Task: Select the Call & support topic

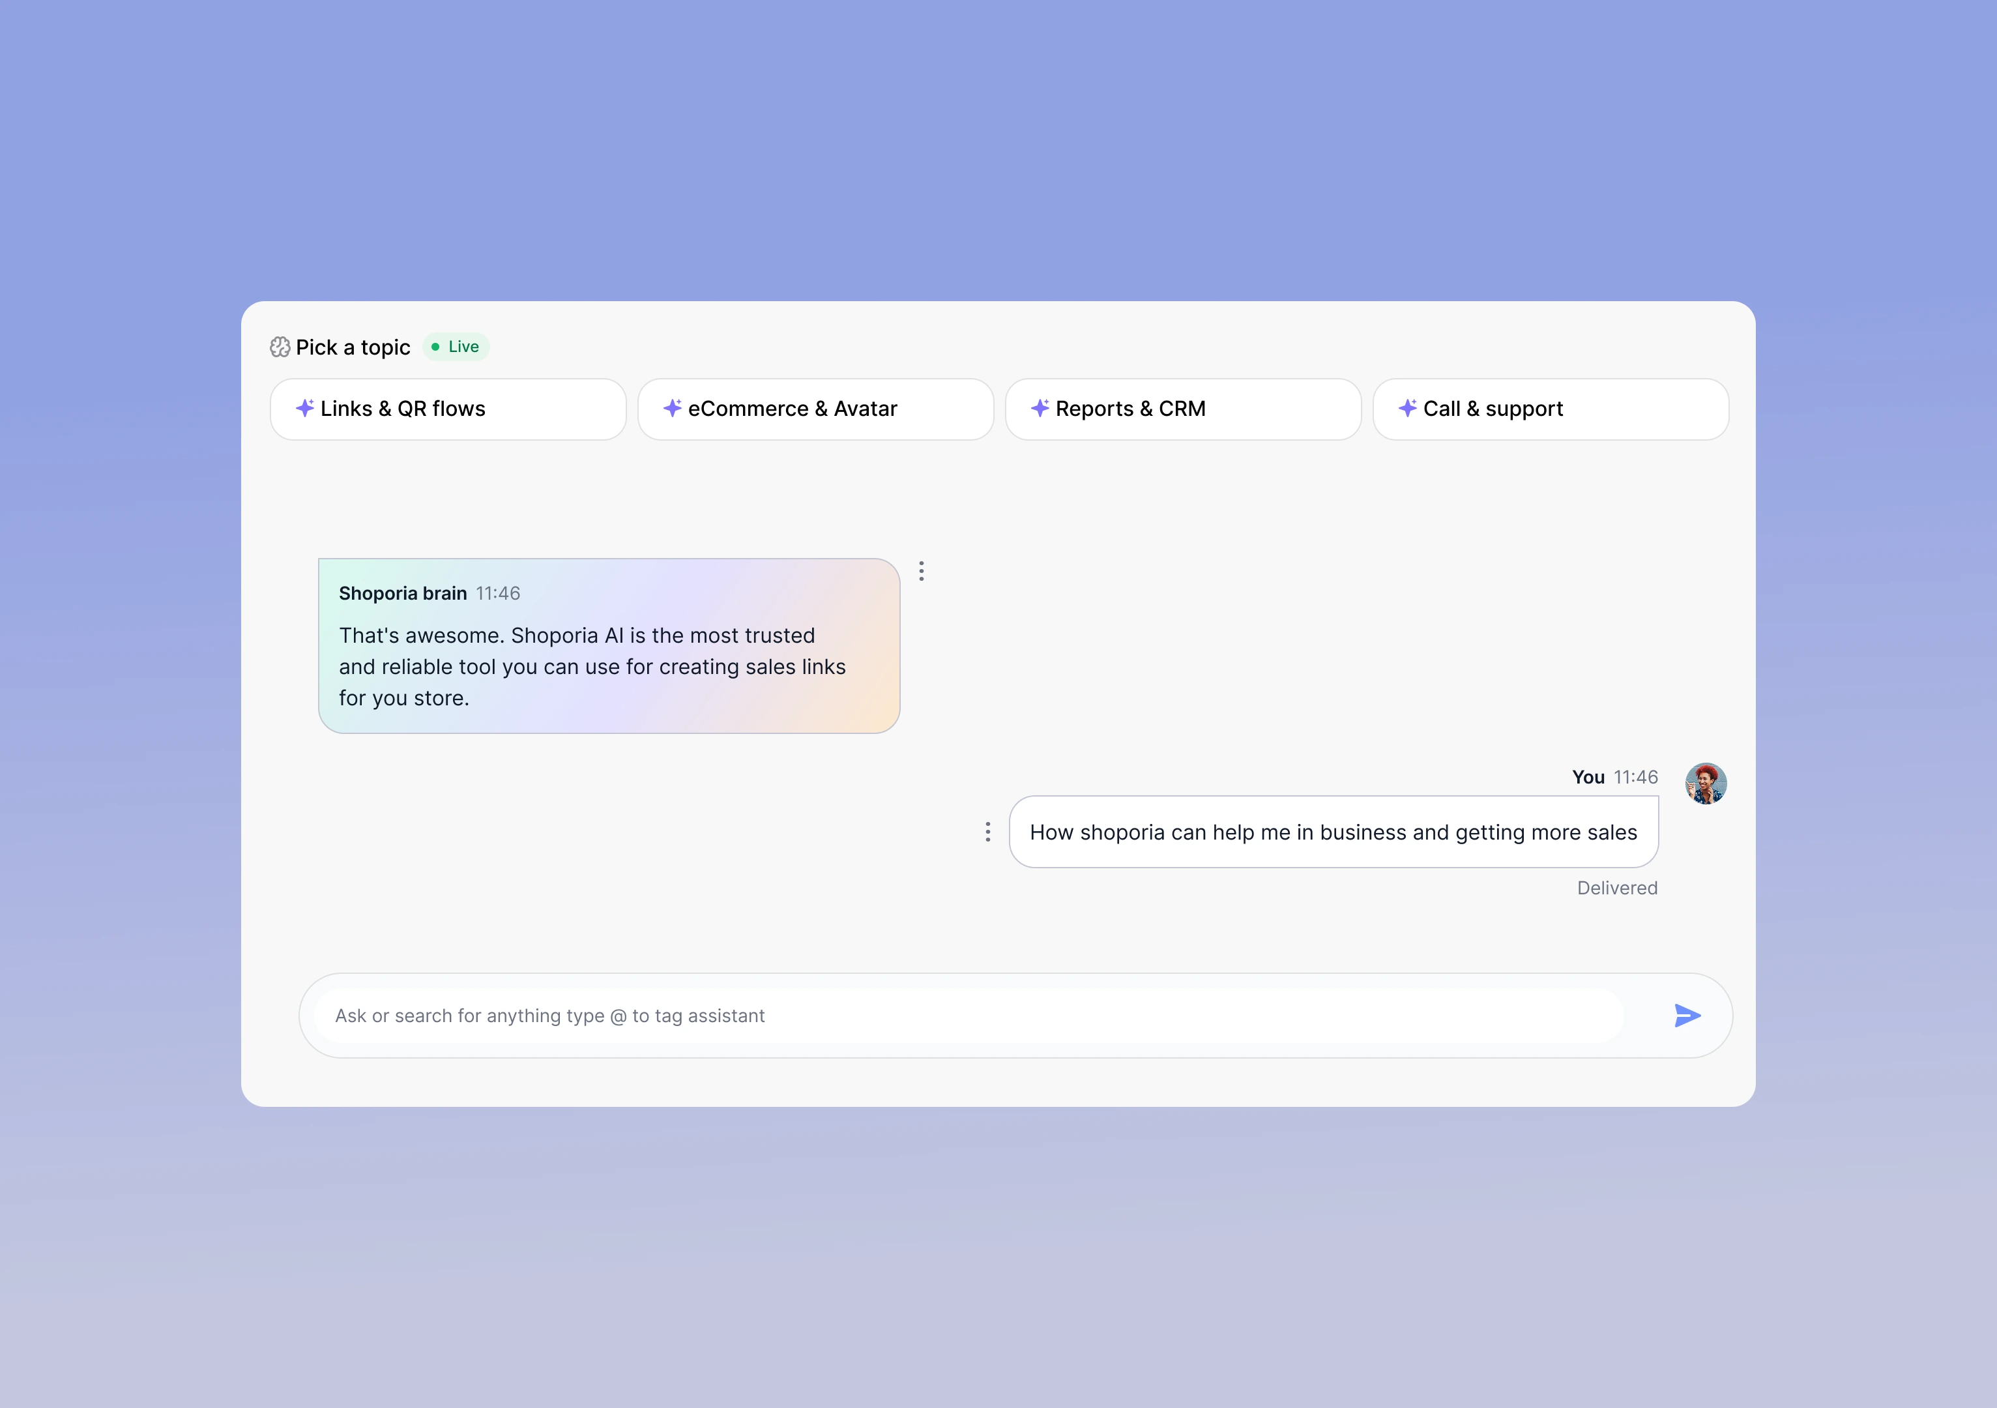Action: click(x=1550, y=409)
